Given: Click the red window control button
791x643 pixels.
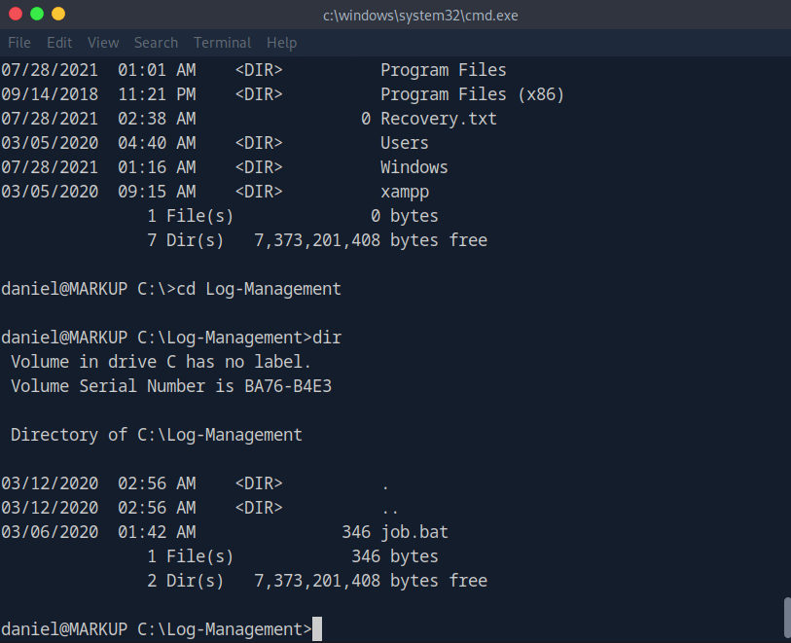Looking at the screenshot, I should coord(16,14).
